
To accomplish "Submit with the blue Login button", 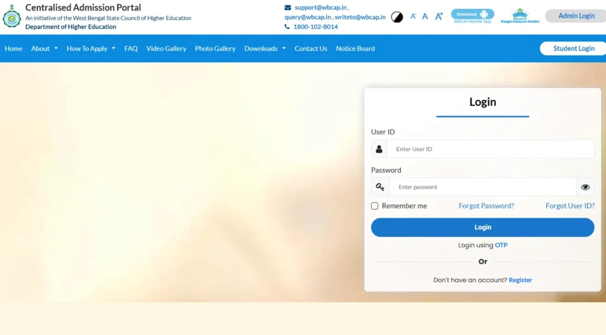I will pyautogui.click(x=483, y=227).
